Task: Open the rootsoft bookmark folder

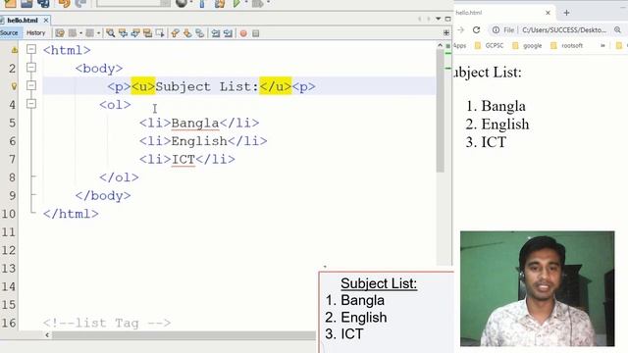Action: click(567, 46)
